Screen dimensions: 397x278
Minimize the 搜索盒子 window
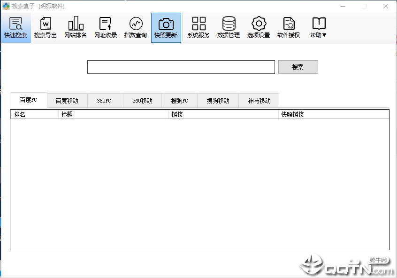[x=343, y=6]
